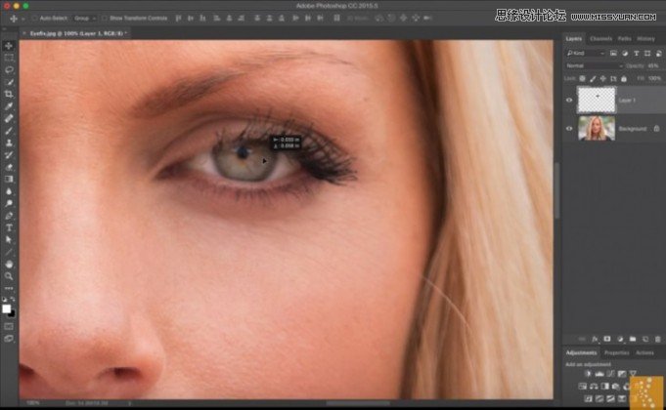Select the Healing Brush tool
This screenshot has width=666, height=410.
[x=9, y=118]
